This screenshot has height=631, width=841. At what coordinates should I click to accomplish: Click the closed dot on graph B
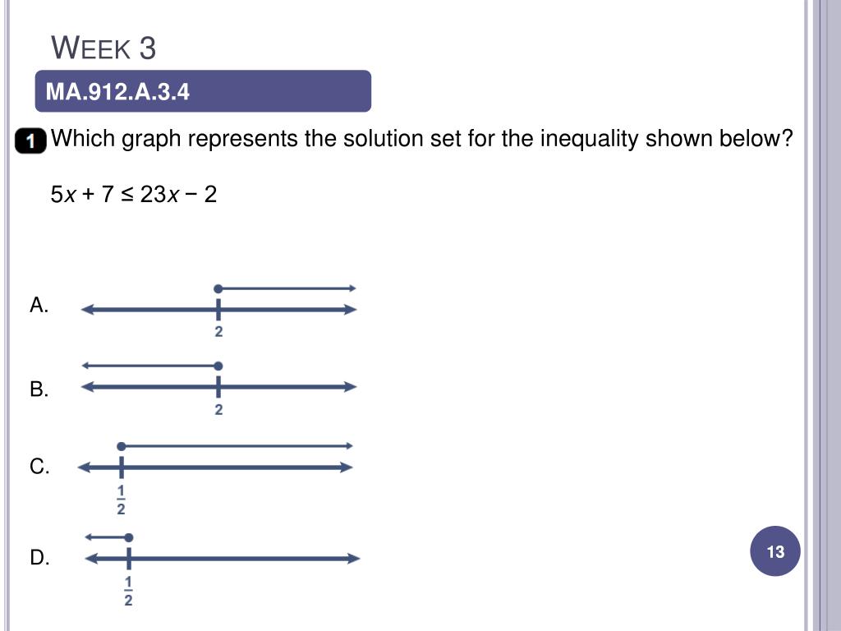218,366
